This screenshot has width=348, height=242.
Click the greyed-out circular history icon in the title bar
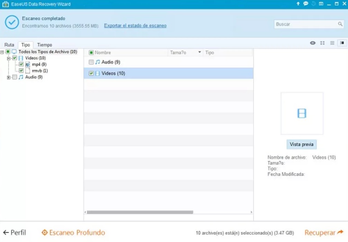(x=313, y=3)
